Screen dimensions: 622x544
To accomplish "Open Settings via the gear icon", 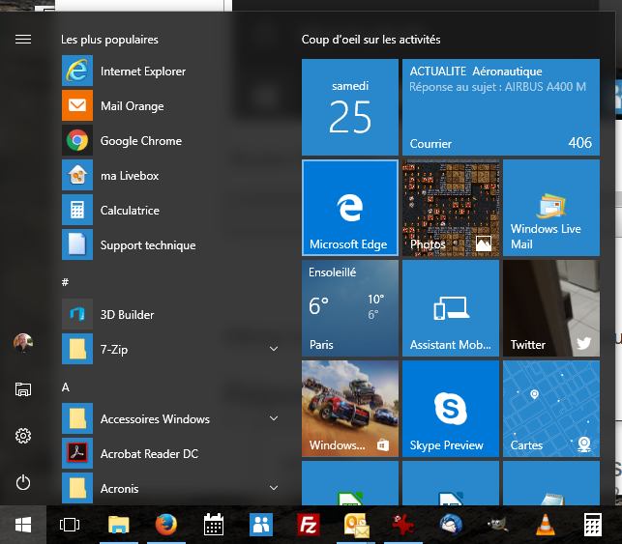I will [x=23, y=436].
